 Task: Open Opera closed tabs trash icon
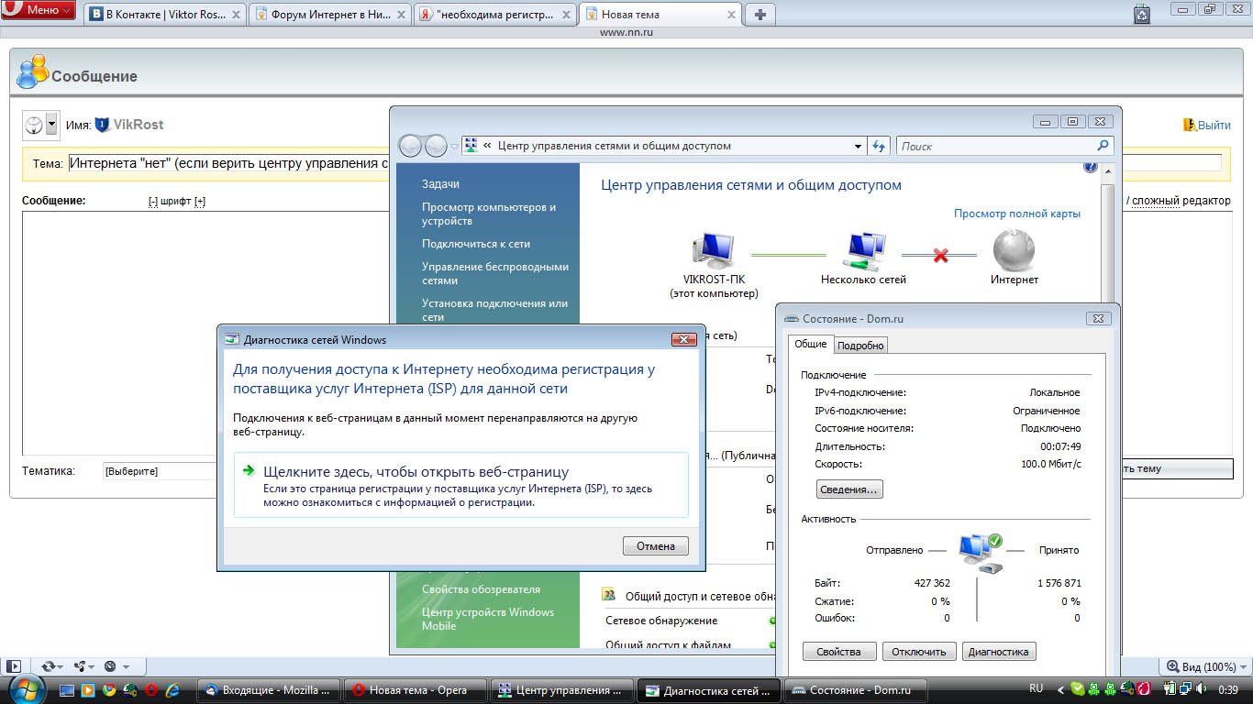[x=1142, y=13]
